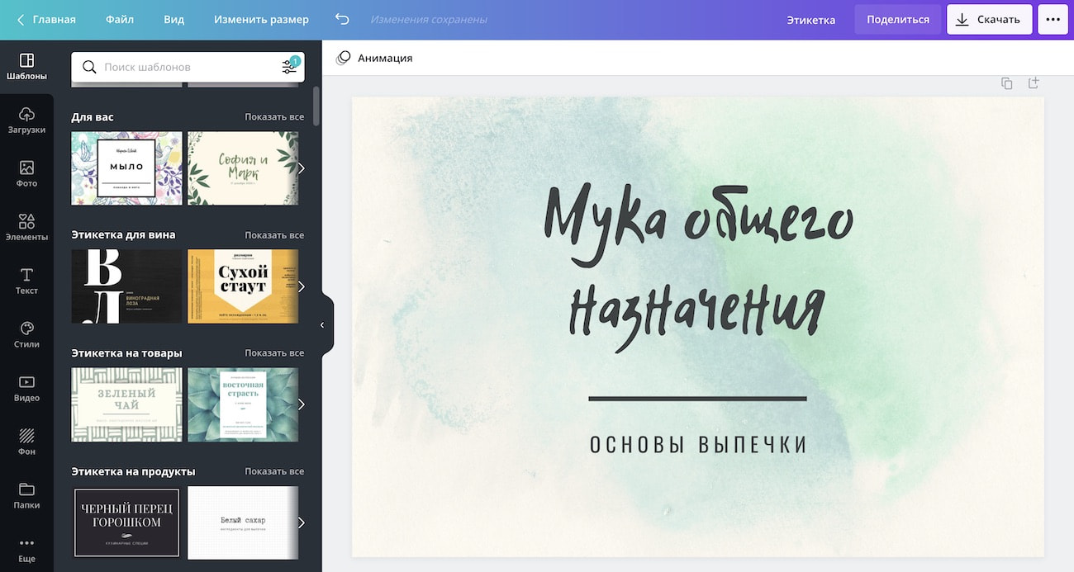Screen dimensions: 1074x572
Task: Open the Еще more sidebar options
Action: point(26,550)
